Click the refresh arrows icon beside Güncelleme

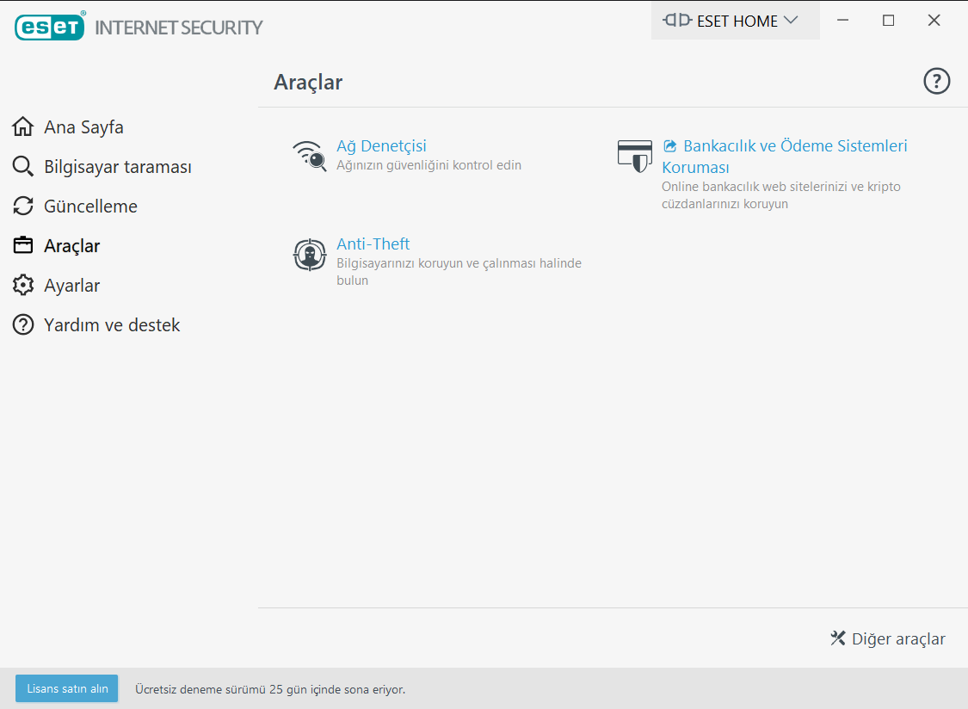[x=23, y=206]
